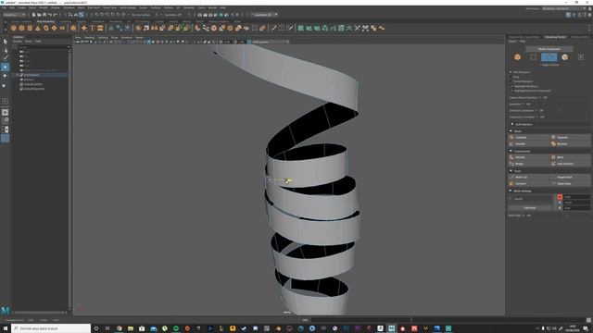Choose UV selection mode in Modeling Toolkit
Image resolution: width=593 pixels, height=333 pixels.
(581, 57)
